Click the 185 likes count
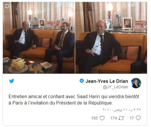The width and height of the screenshot is (151, 127). pyautogui.click(x=95, y=118)
